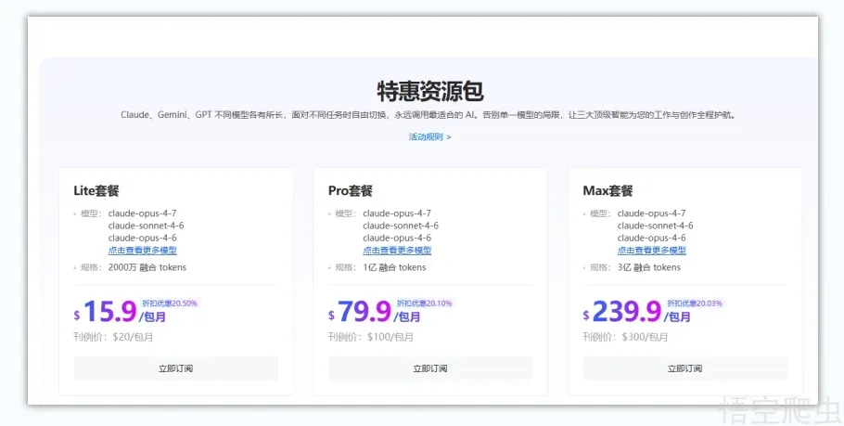Click claude-opus-4-6 in the Pro套餐 card

pyautogui.click(x=397, y=238)
